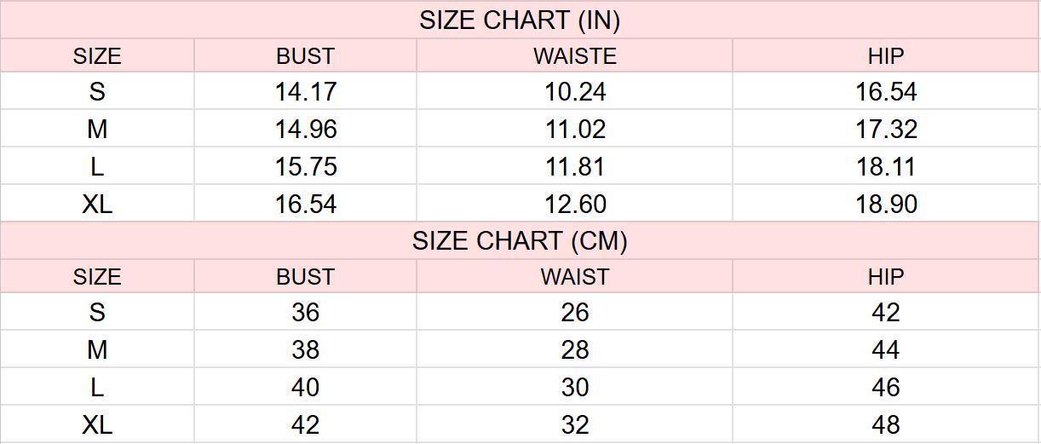The image size is (1041, 444).
Task: Select the 18.90 hip value cell
Action: click(x=886, y=204)
